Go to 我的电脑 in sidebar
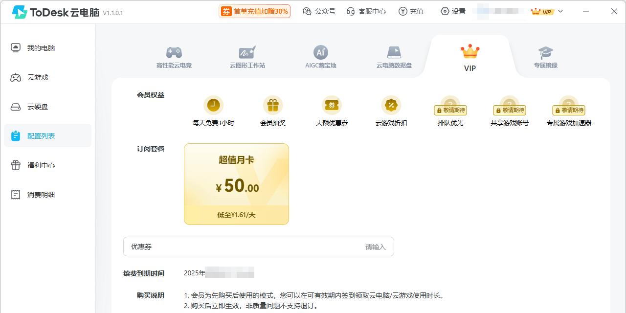 (47, 48)
